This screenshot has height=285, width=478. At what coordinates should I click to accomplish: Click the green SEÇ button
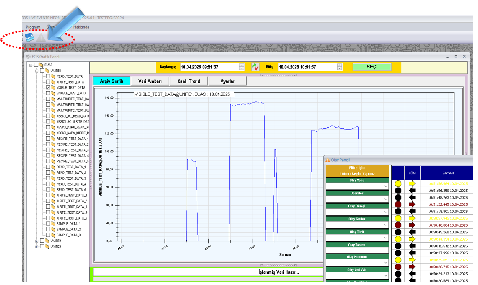coord(371,67)
